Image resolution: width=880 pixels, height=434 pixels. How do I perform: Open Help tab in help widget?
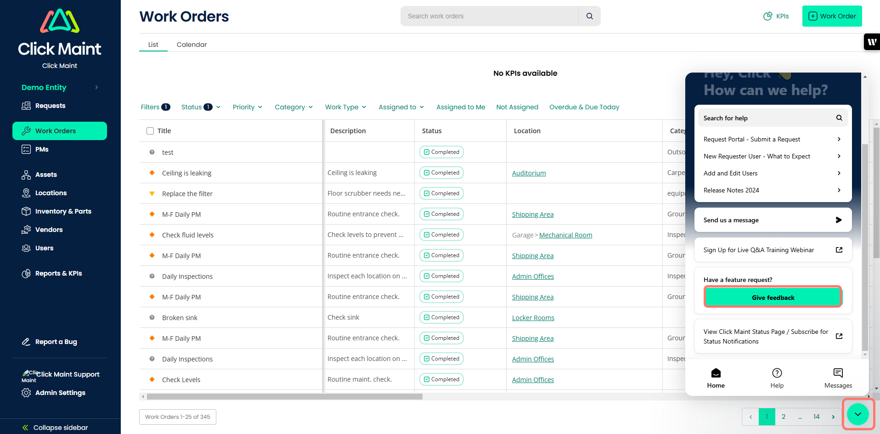point(777,378)
